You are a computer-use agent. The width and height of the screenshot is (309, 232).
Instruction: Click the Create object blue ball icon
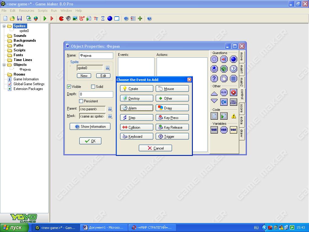110,18
